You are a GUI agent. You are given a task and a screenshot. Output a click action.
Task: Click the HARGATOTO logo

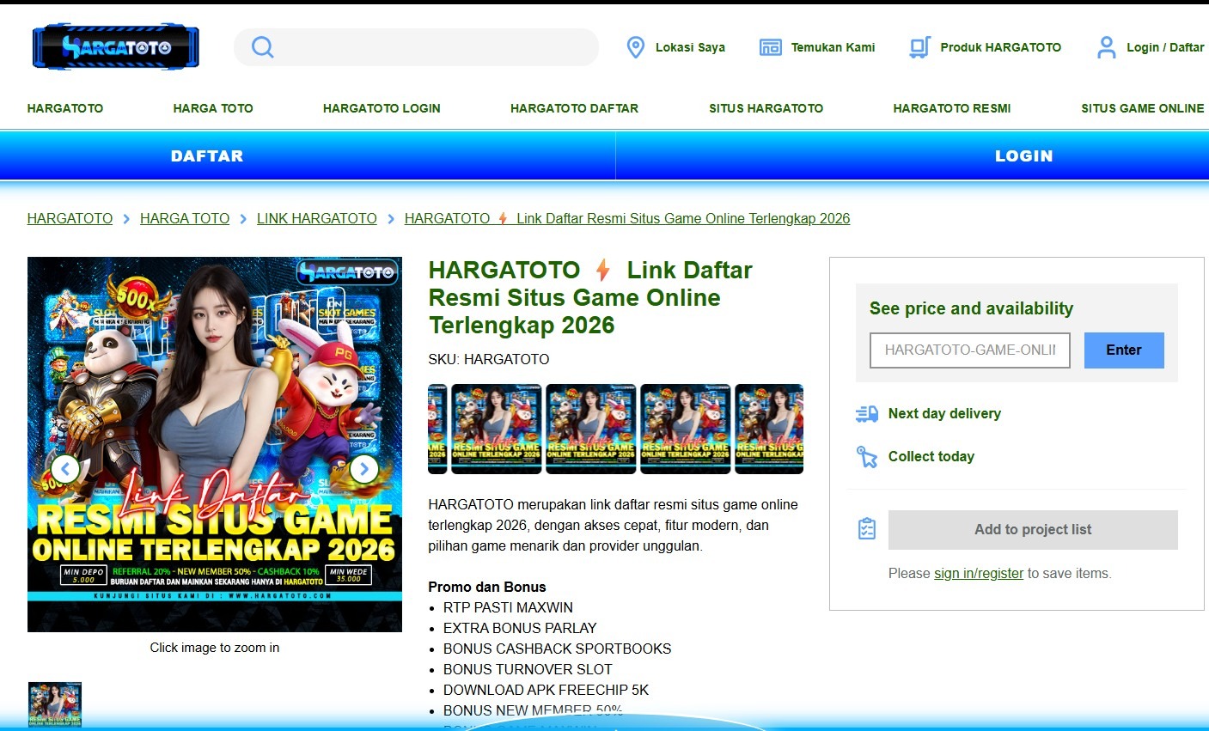click(116, 47)
